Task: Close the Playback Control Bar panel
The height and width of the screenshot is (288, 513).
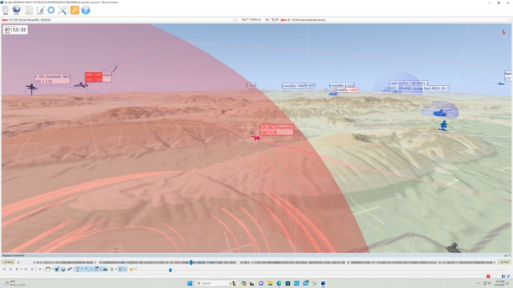Action: point(509,255)
